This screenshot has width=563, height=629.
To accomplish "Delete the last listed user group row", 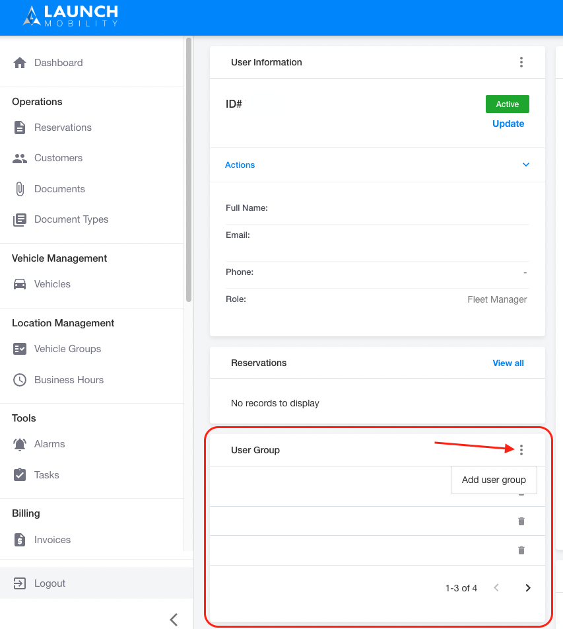I will (521, 550).
